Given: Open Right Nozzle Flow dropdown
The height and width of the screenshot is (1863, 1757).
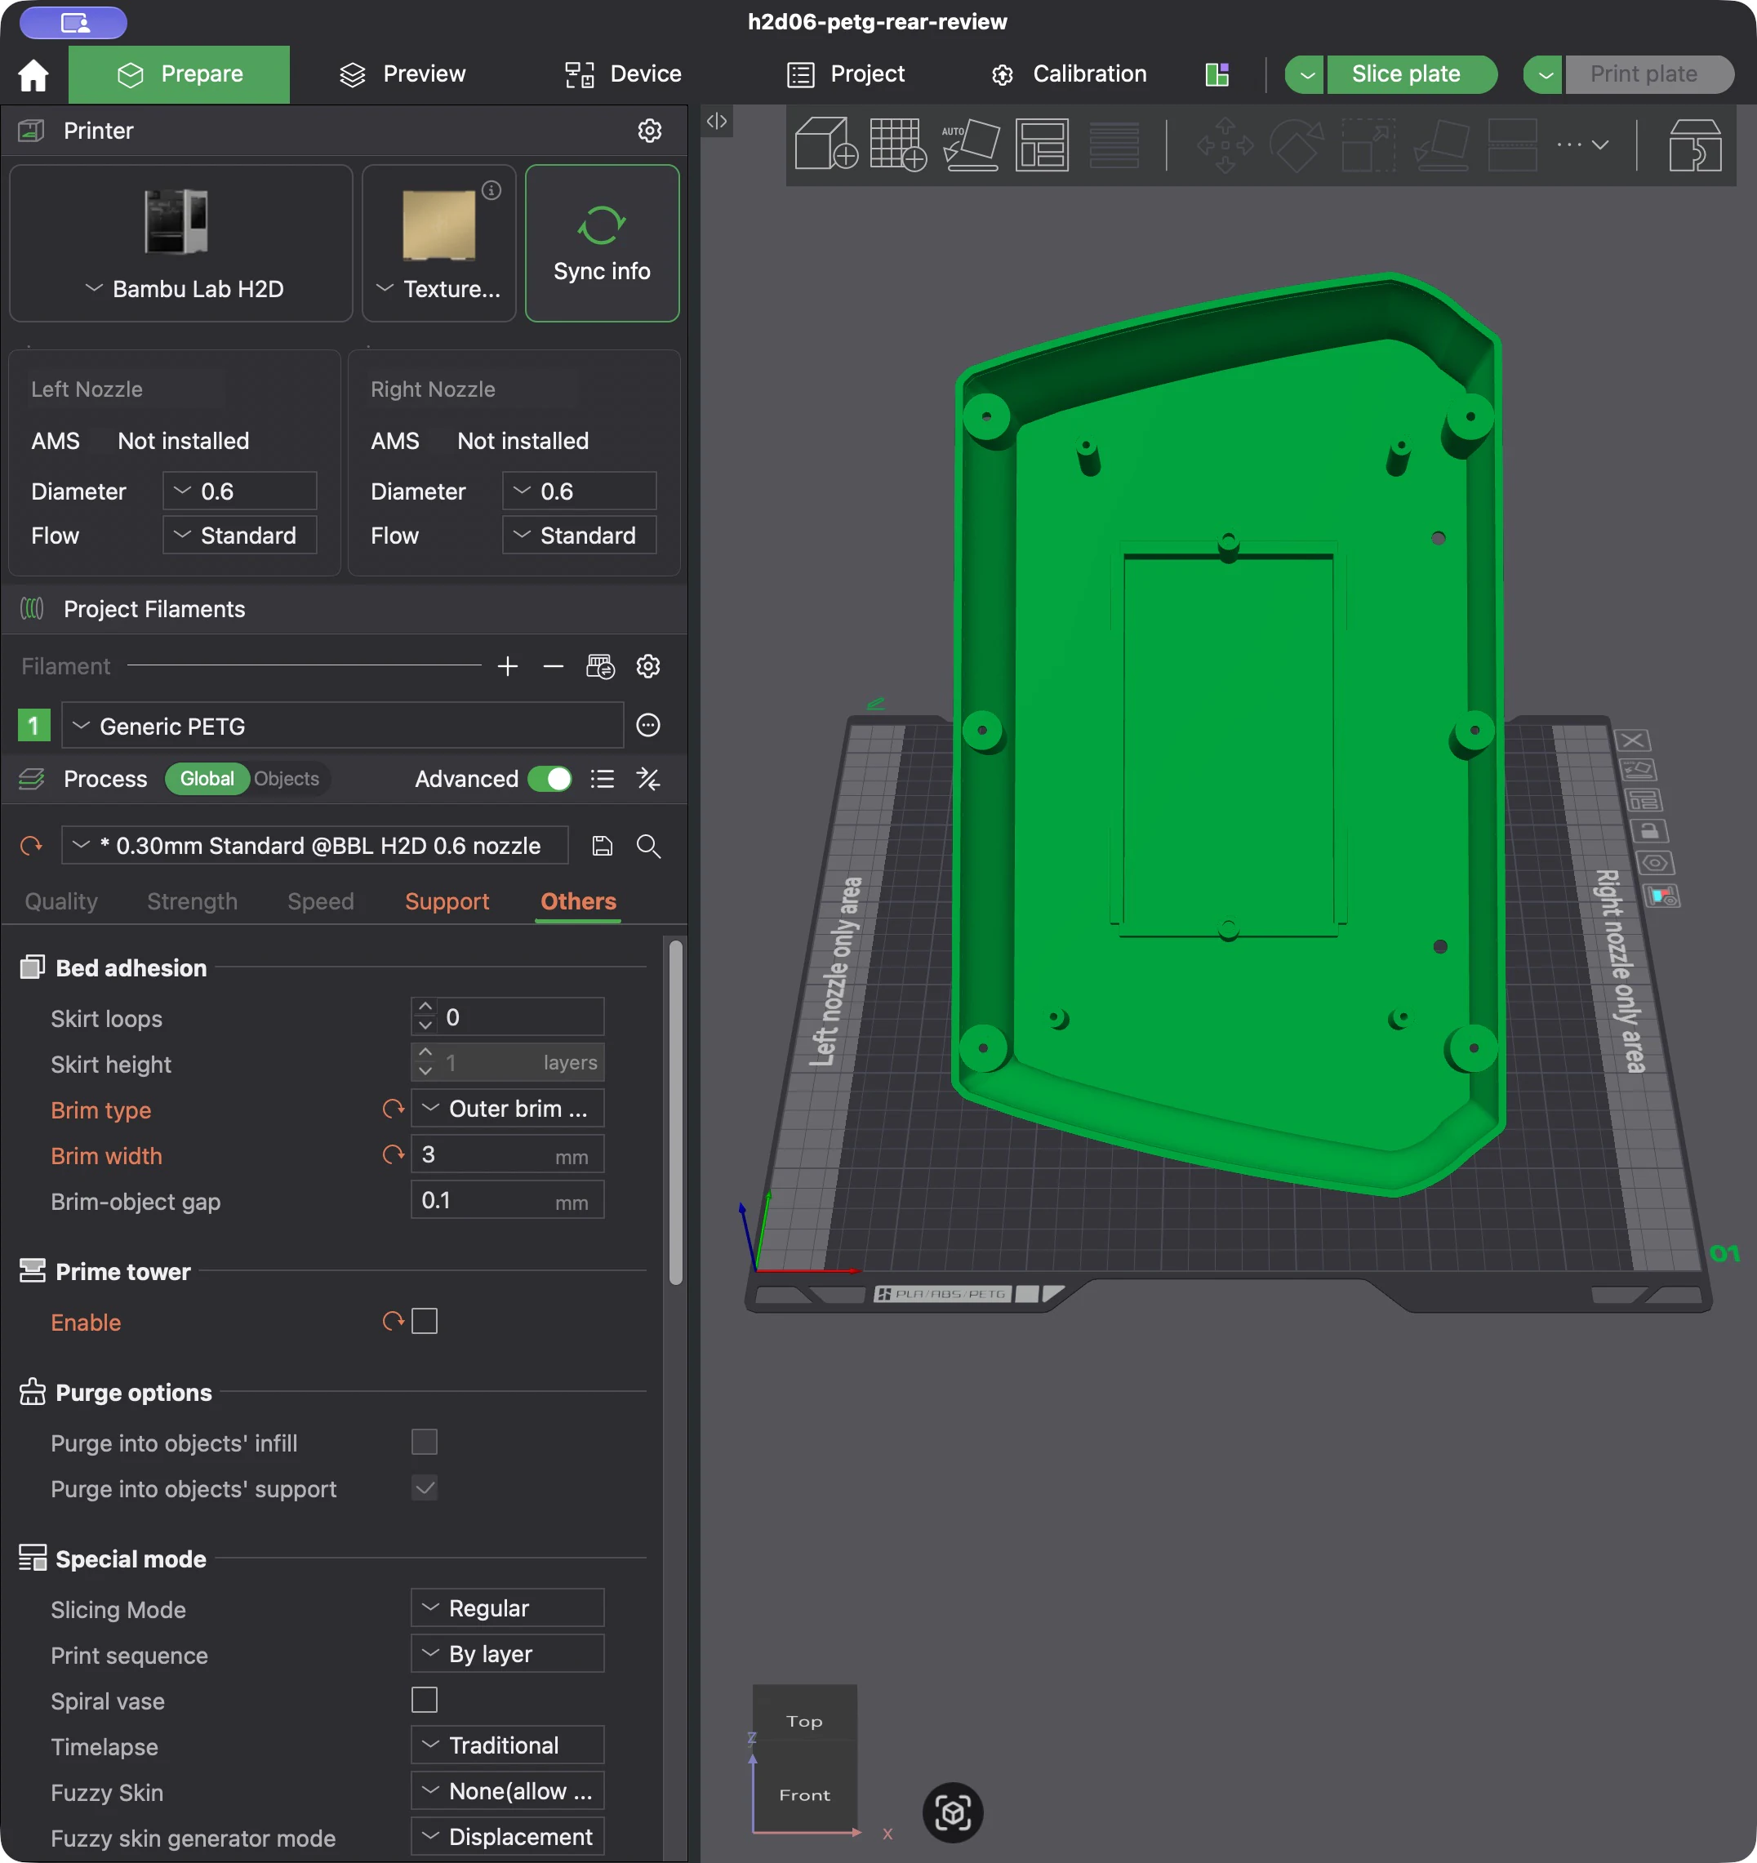Looking at the screenshot, I should pos(579,535).
